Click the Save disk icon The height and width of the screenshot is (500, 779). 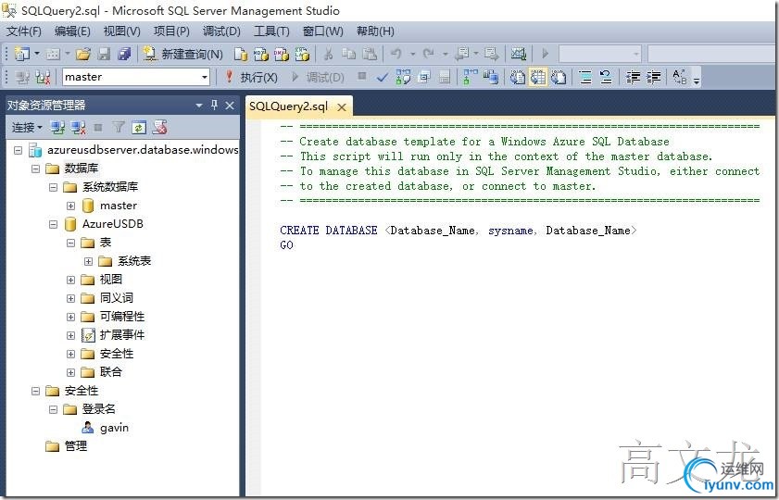point(104,54)
